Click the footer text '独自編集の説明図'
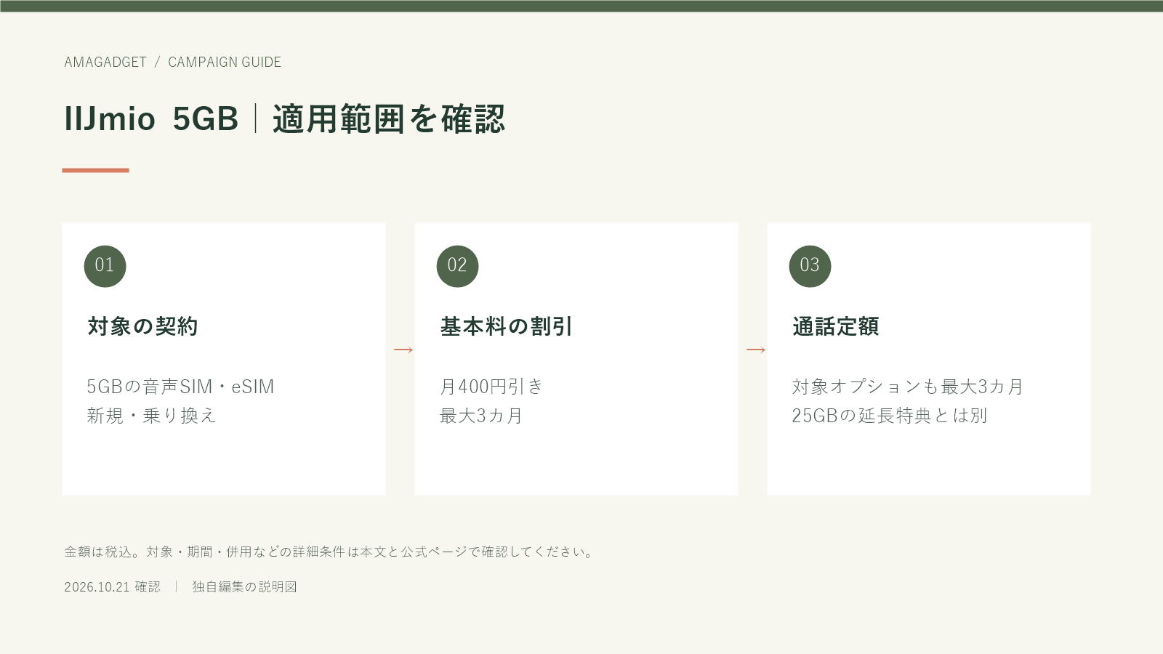The width and height of the screenshot is (1163, 654). coord(244,586)
